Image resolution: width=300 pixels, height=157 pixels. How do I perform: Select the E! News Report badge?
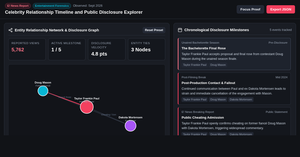18,6
